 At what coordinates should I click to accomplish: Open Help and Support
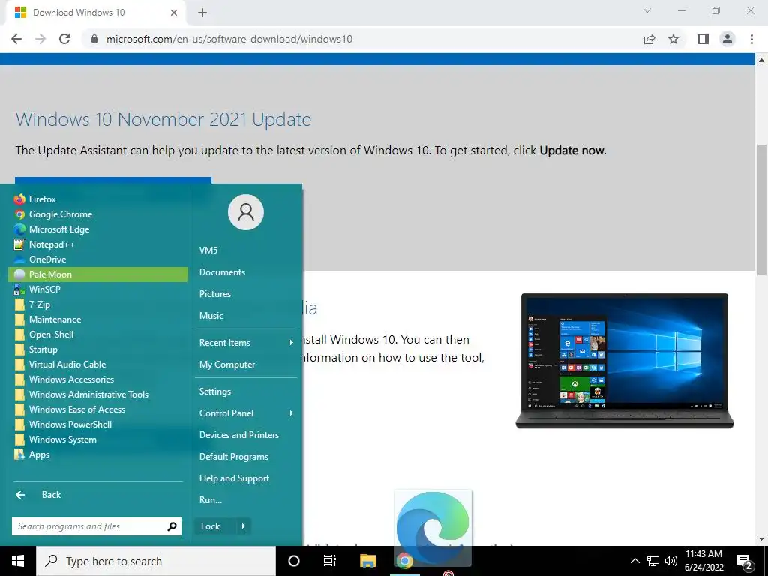click(246, 478)
